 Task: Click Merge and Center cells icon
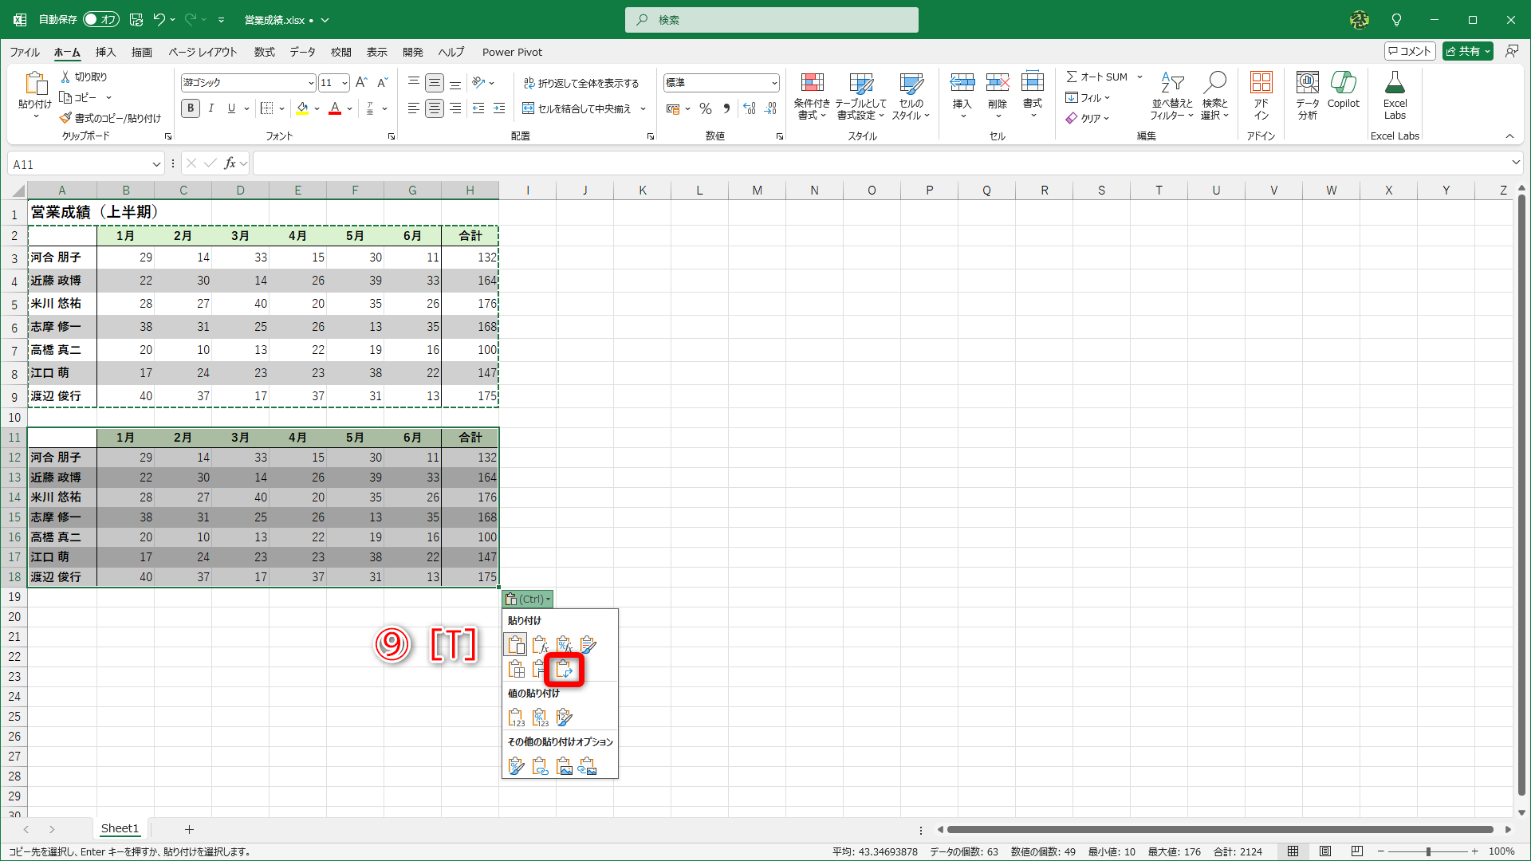[528, 108]
